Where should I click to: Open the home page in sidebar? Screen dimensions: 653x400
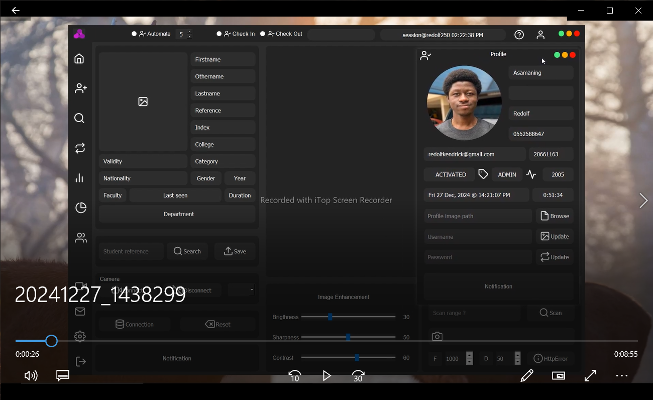click(79, 59)
